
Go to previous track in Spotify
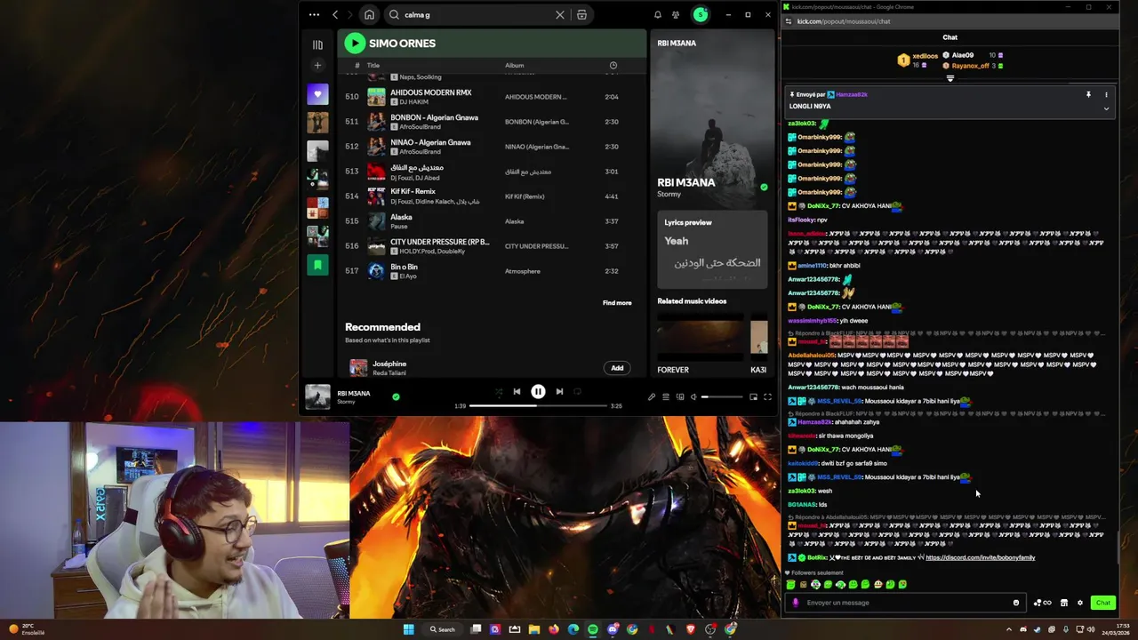(517, 392)
